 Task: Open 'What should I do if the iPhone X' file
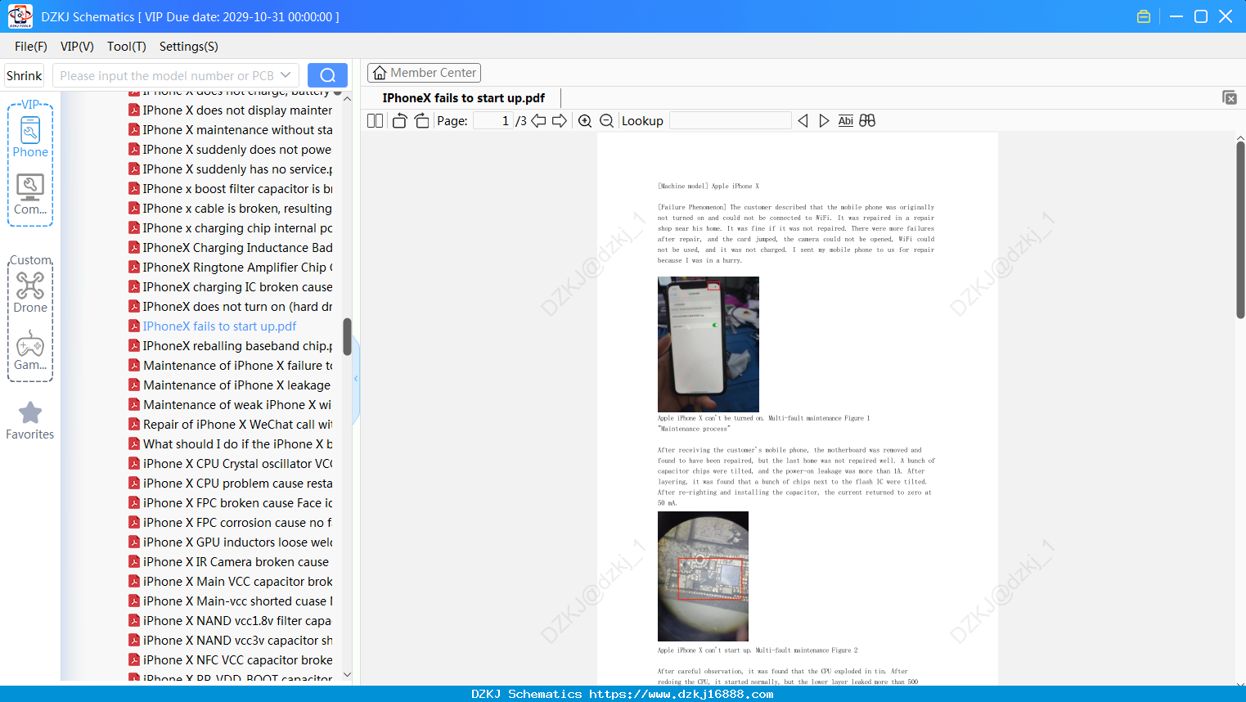point(231,444)
